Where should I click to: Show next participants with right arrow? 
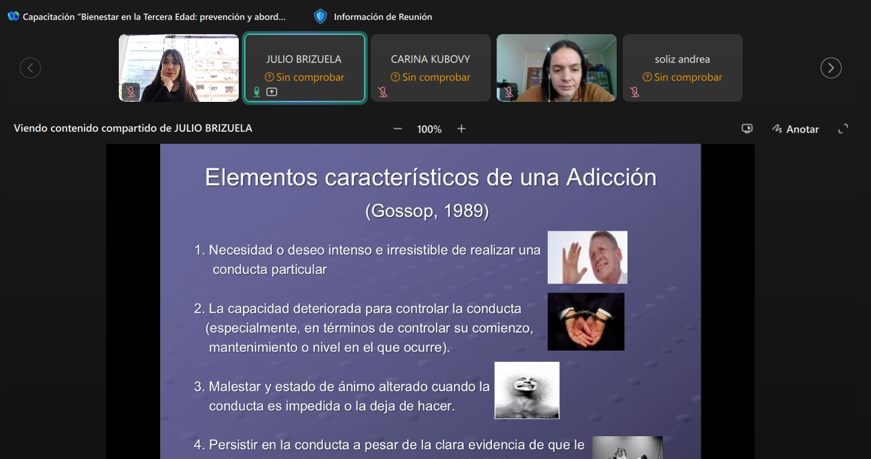click(831, 68)
